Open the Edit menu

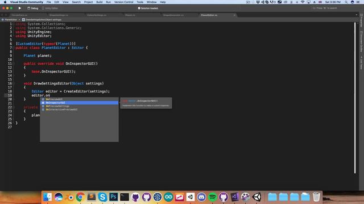tap(57, 2)
